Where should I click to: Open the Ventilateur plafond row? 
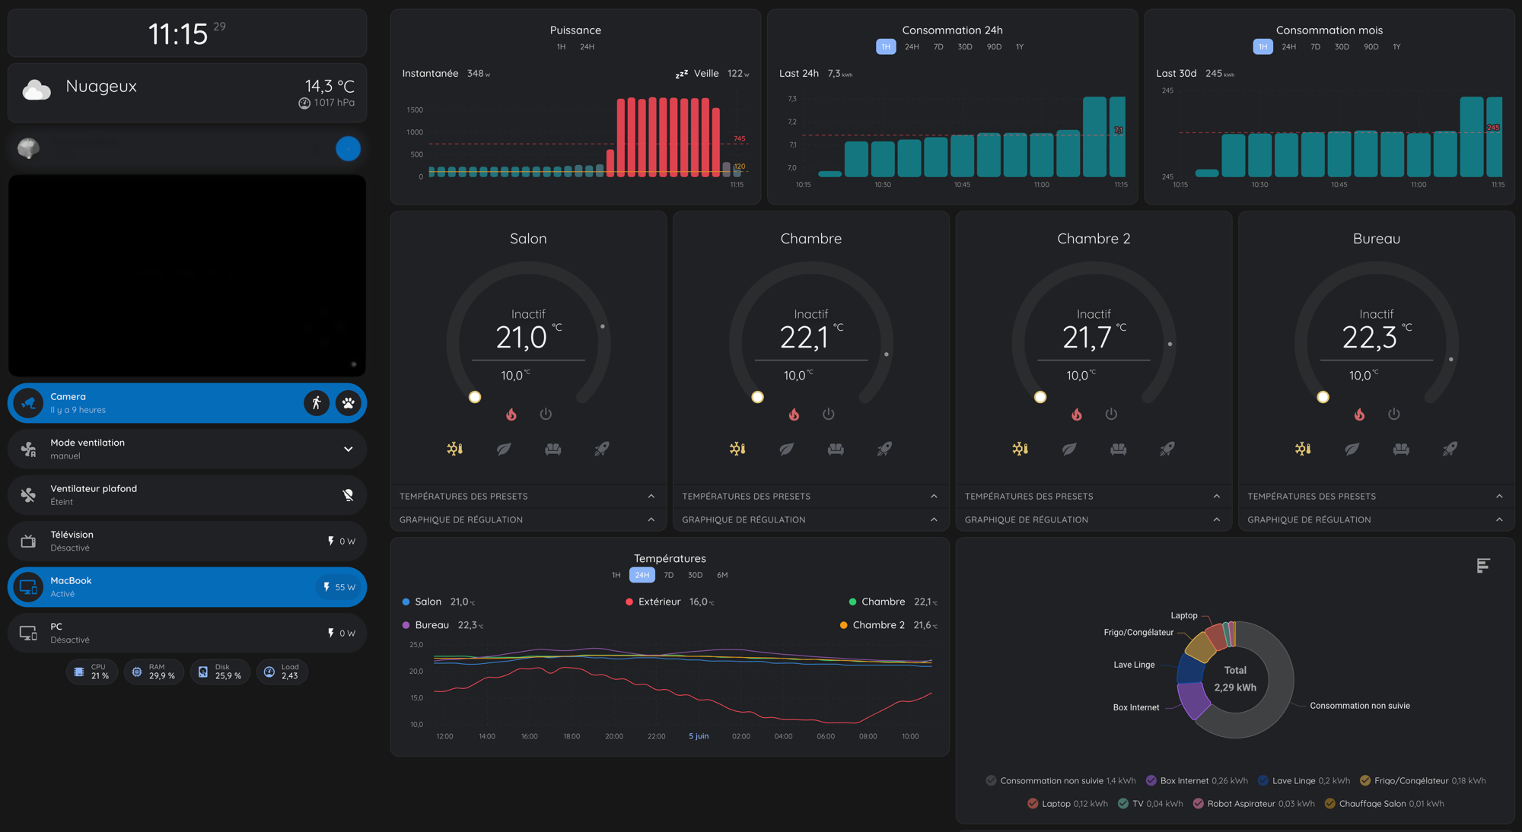pos(187,495)
